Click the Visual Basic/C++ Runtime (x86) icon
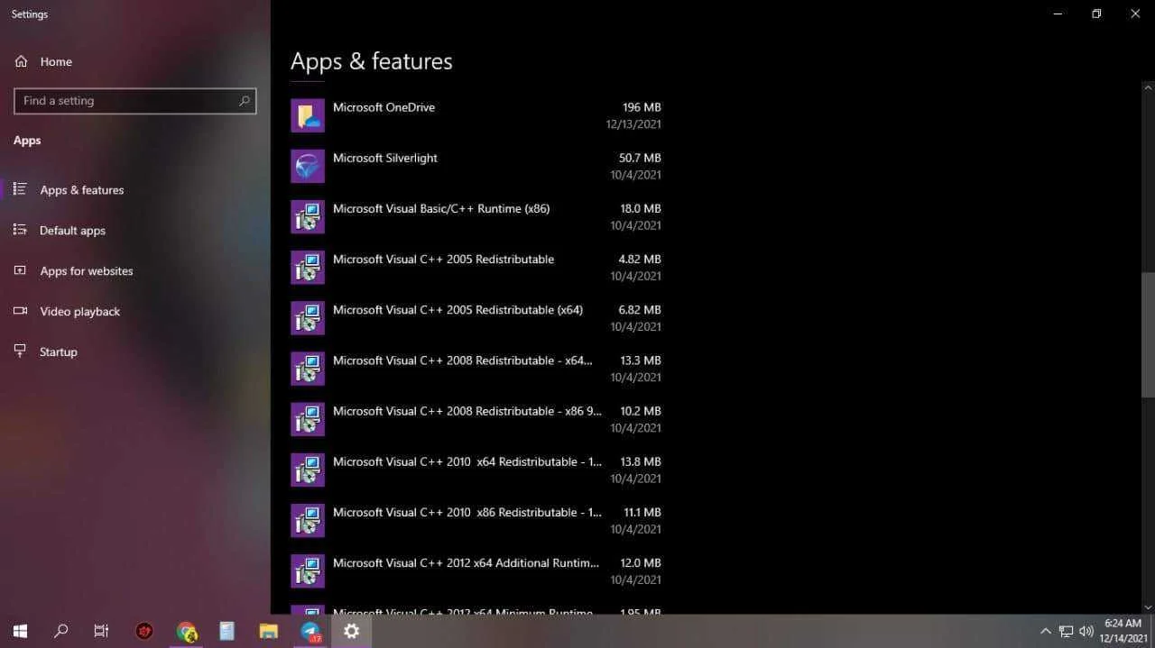This screenshot has width=1155, height=648. [308, 216]
